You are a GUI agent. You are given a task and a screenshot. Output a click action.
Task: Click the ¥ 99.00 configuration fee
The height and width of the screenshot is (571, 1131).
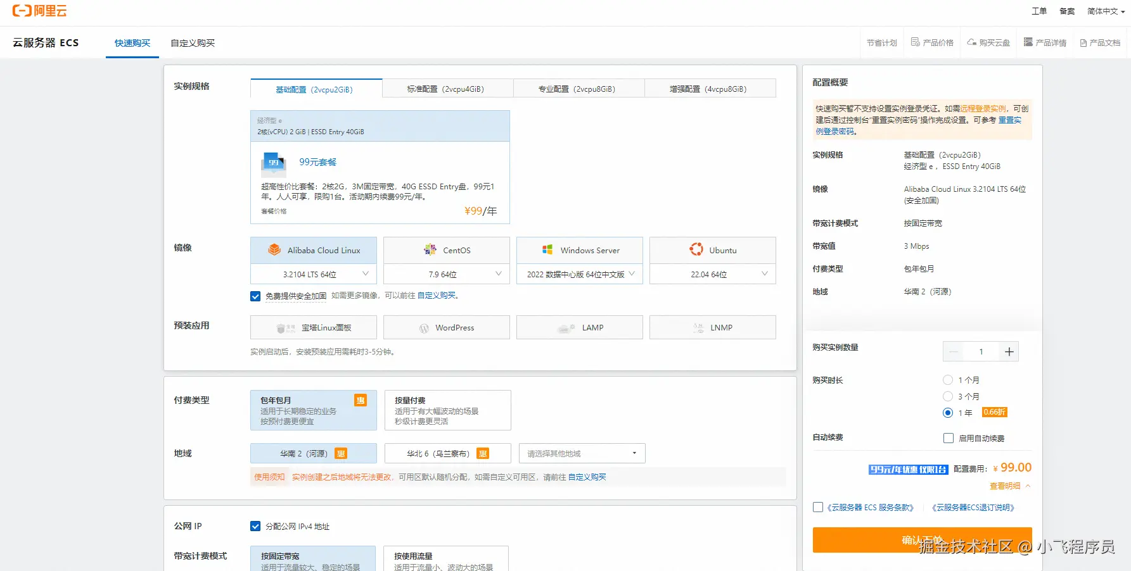coord(1013,468)
